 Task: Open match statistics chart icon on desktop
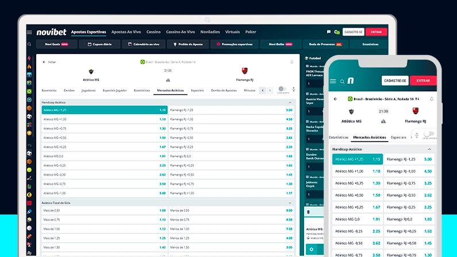(x=168, y=80)
